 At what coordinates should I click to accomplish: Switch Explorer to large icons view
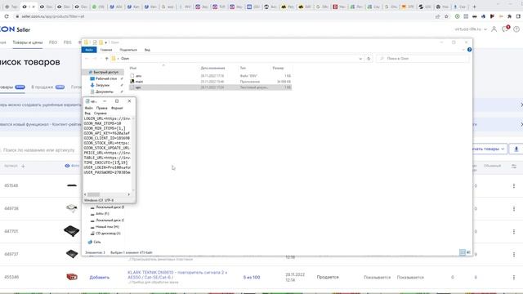click(468, 252)
